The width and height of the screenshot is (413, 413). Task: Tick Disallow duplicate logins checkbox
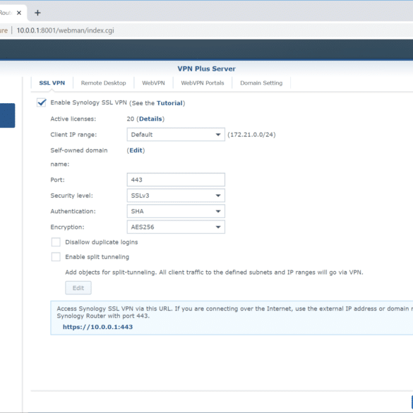(x=56, y=242)
